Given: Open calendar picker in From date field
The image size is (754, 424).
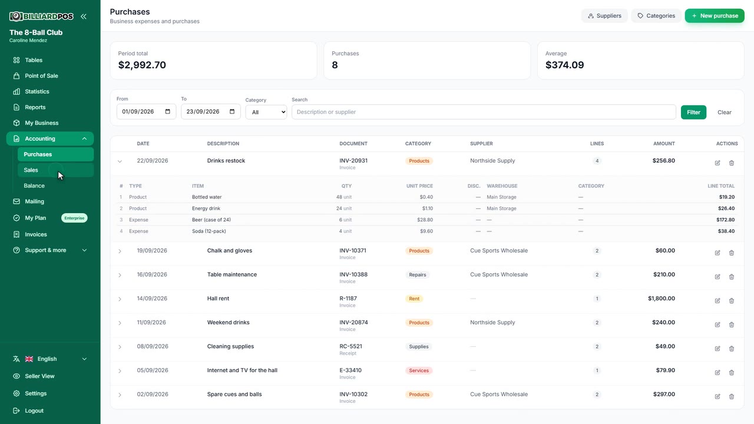Looking at the screenshot, I should (x=168, y=112).
